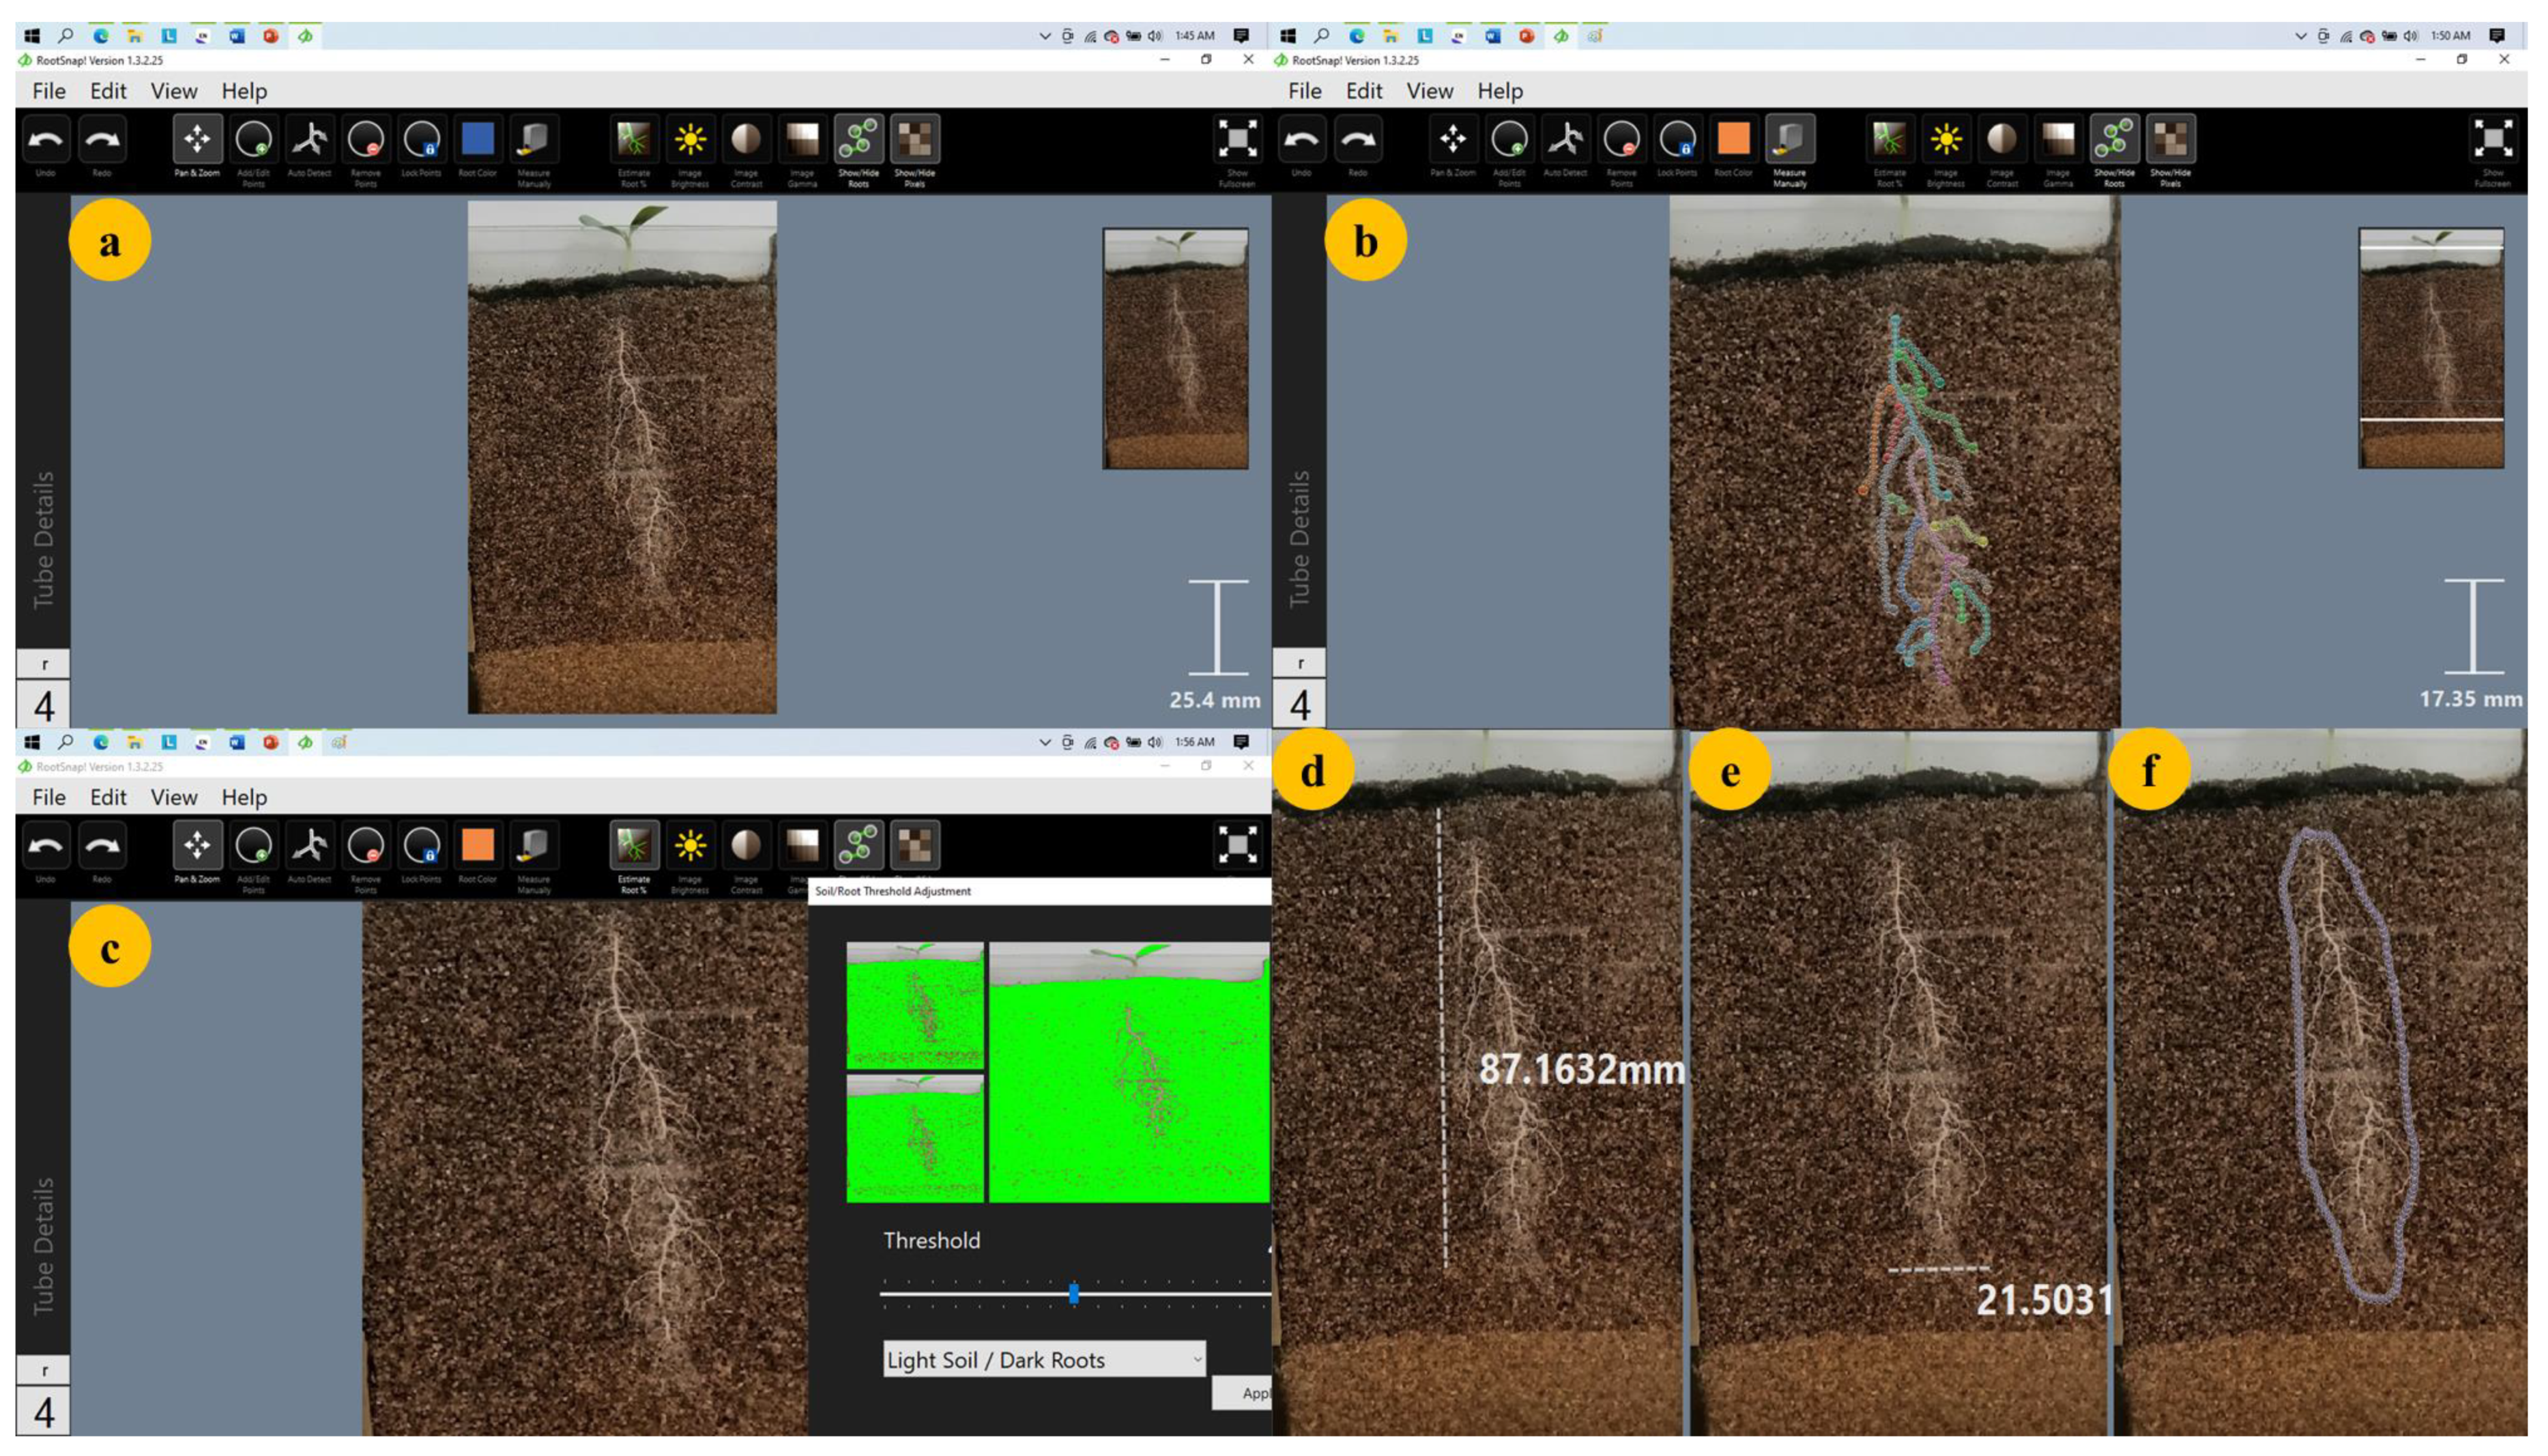This screenshot has height=1456, width=2548.
Task: Click the Apply button in threshold dialog
Action: (x=1245, y=1393)
